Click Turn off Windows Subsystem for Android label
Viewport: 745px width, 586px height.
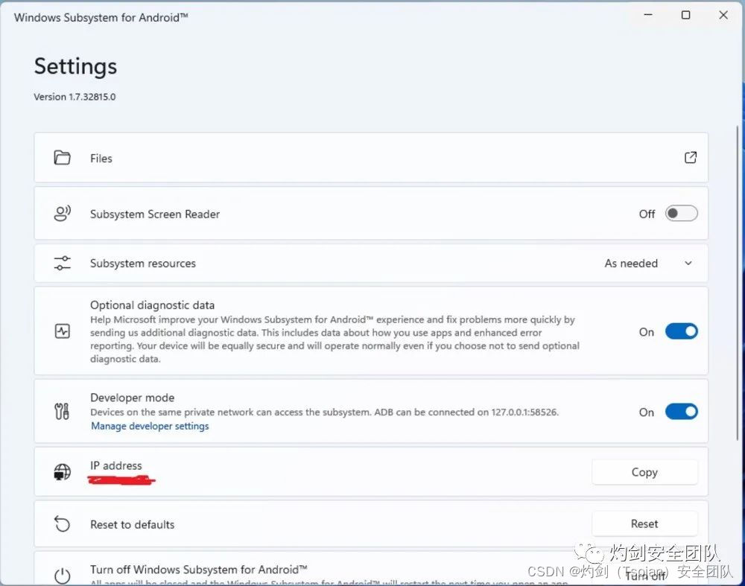(x=199, y=569)
